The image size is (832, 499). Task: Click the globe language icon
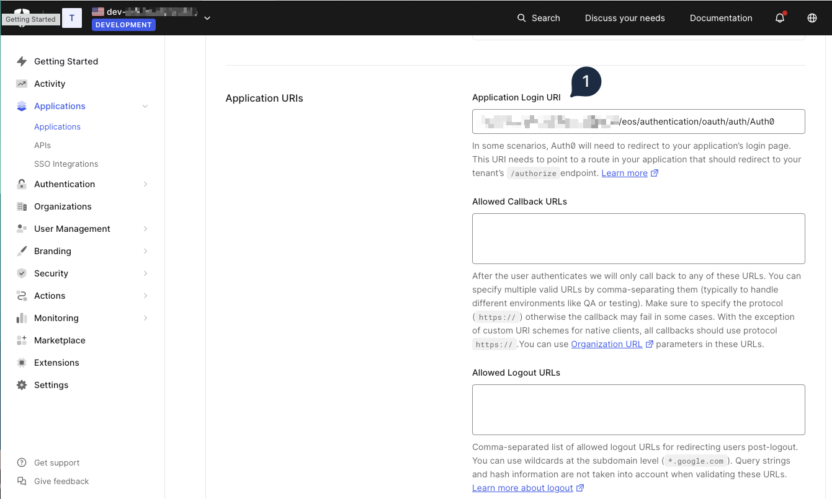click(812, 18)
